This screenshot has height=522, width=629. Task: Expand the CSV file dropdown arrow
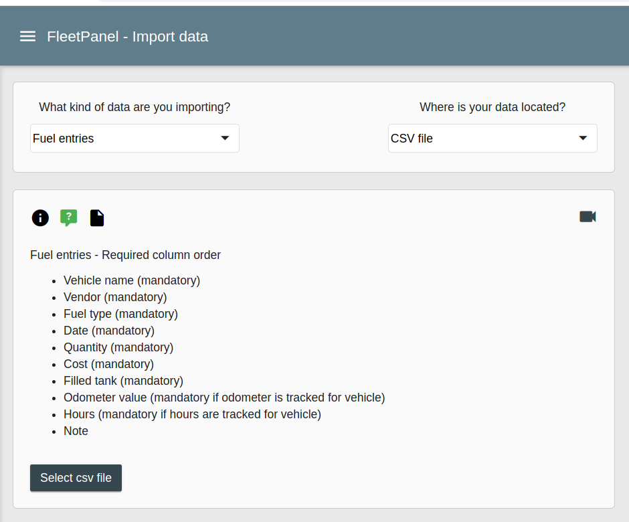click(x=583, y=138)
